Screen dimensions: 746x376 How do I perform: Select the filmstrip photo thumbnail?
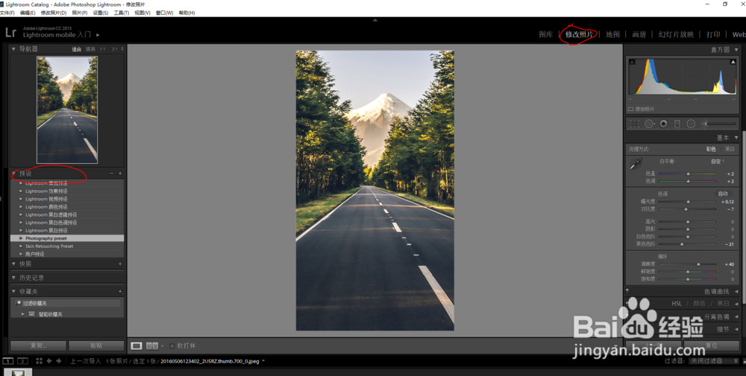(x=18, y=372)
